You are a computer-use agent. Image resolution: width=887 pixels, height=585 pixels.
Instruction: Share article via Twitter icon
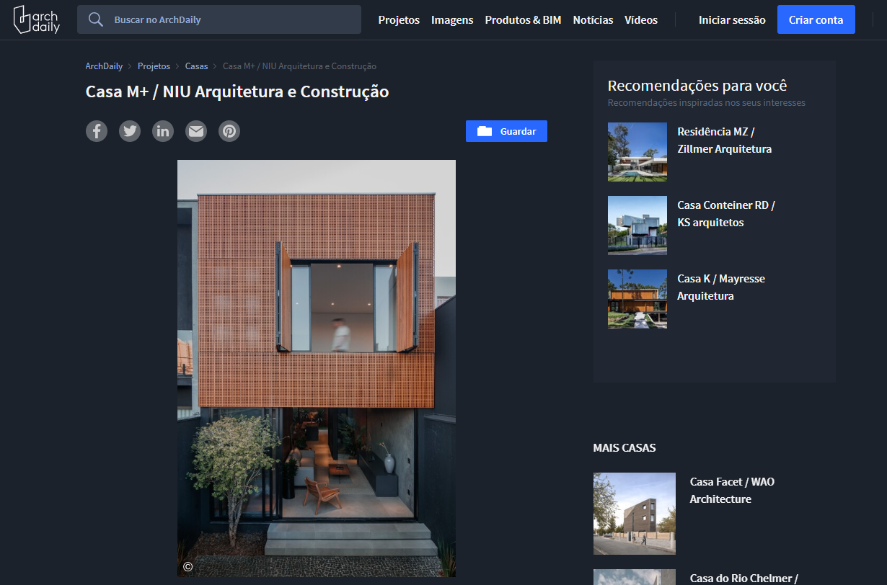[130, 131]
